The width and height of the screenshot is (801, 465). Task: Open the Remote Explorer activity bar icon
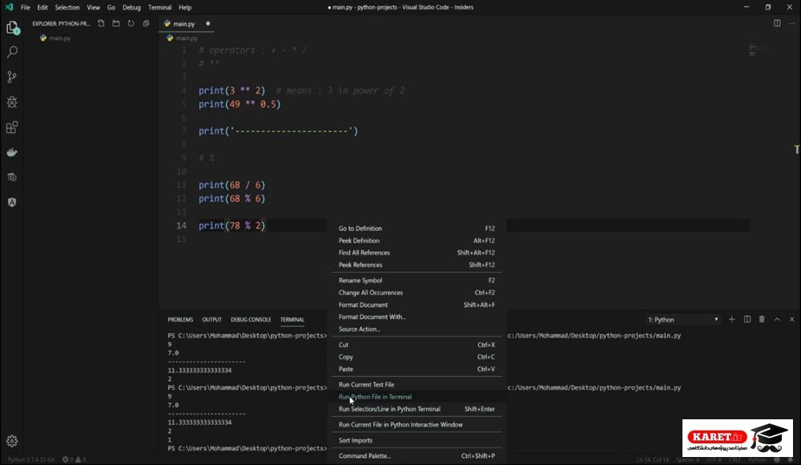(x=12, y=177)
